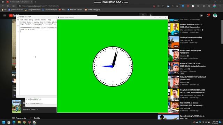Open the Help menu in IDLE Shell
The width and height of the screenshot is (223, 125).
pos(49,20)
